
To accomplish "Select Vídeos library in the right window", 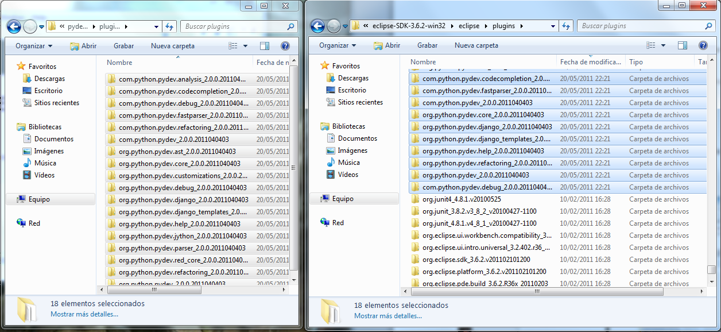I will [x=348, y=175].
